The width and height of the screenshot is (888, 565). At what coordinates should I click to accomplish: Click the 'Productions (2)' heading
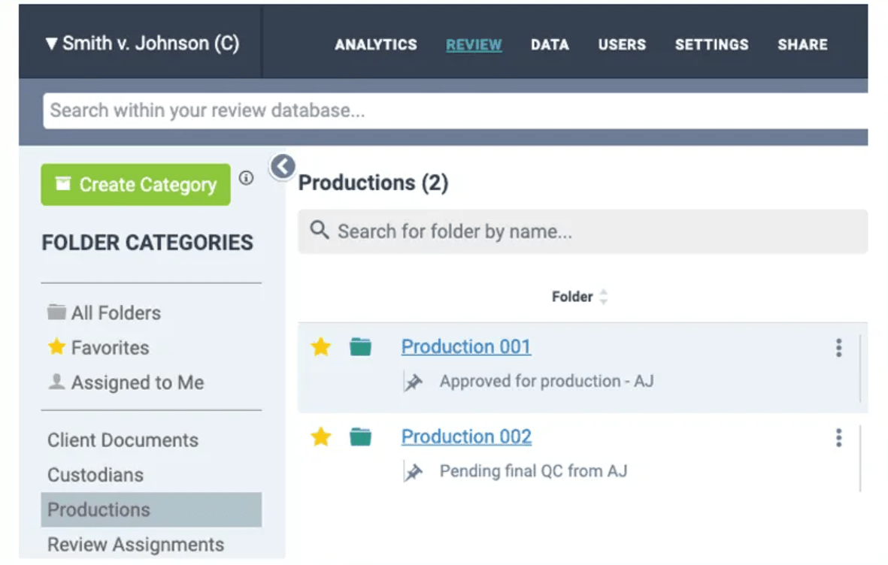[373, 183]
